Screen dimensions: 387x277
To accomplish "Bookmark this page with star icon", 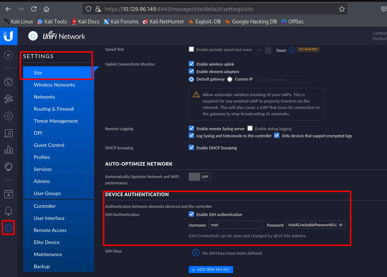I will click(342, 9).
